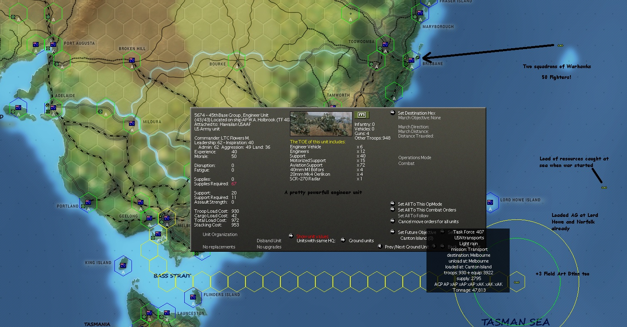Select the Maryborough base flag

(420, 13)
